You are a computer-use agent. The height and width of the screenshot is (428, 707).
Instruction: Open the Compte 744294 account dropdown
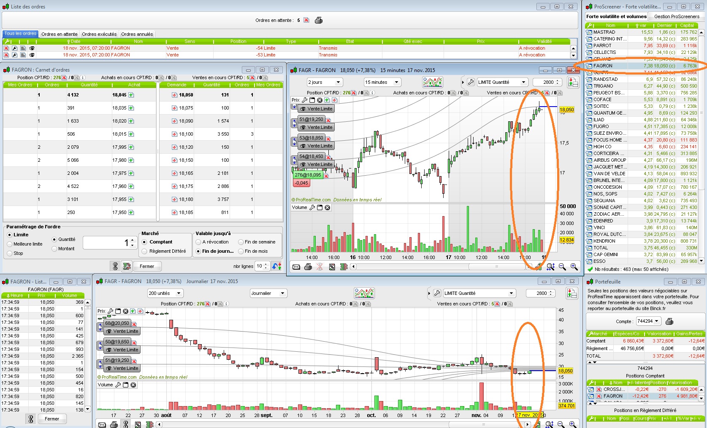coord(648,321)
